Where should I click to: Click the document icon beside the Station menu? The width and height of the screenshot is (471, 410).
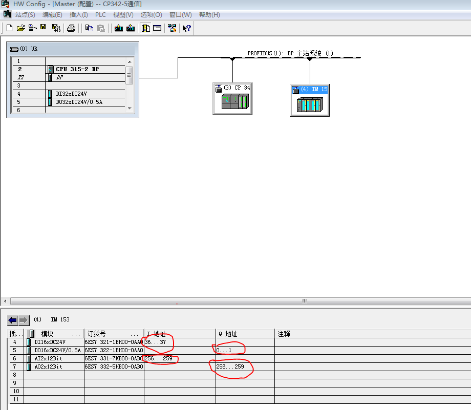(x=7, y=14)
